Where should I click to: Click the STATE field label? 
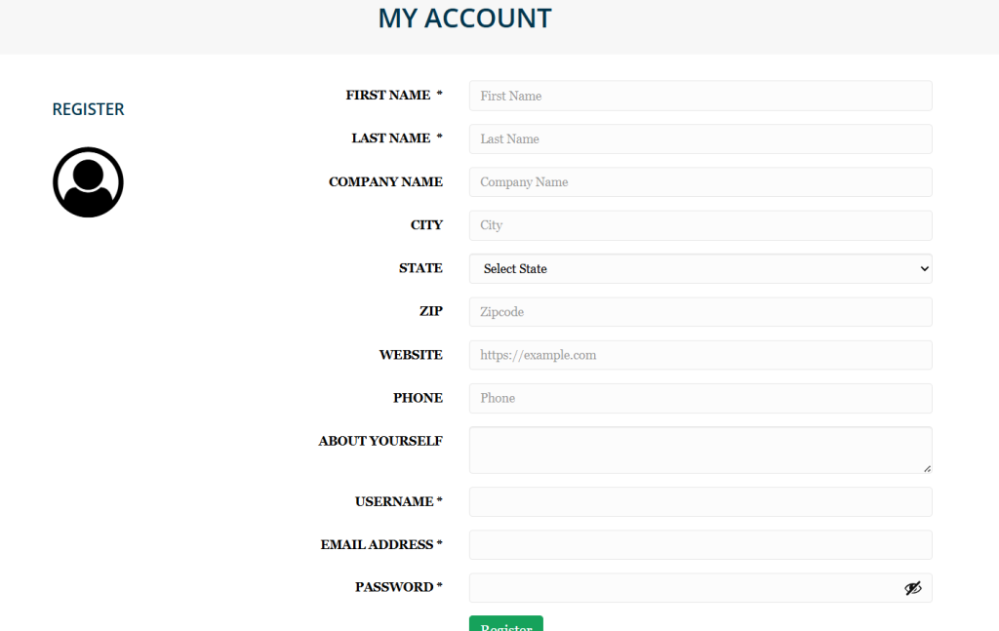(420, 268)
